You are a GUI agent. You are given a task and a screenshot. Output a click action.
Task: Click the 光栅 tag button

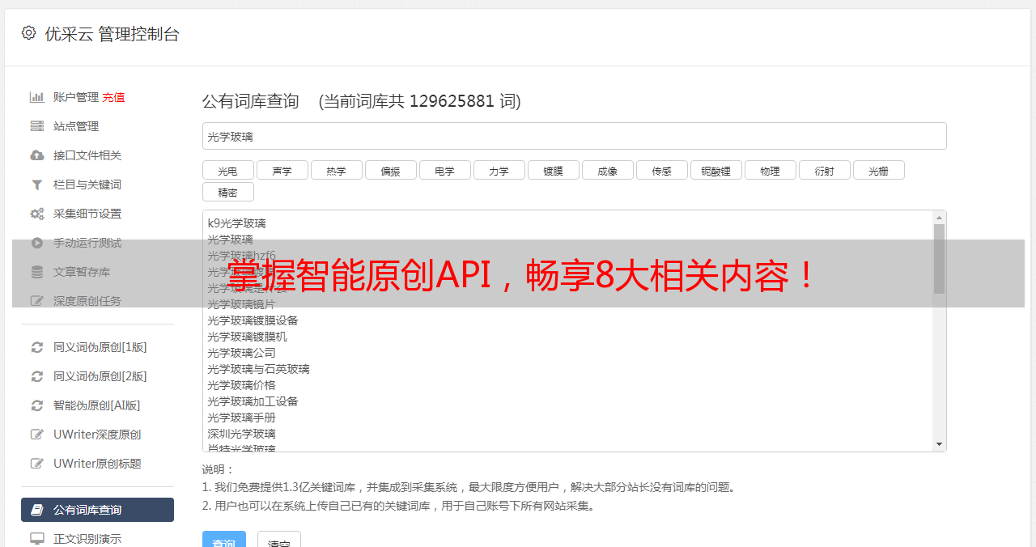tap(878, 170)
